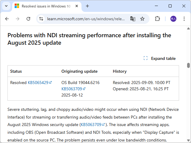Reload the current page
Image resolution: width=191 pixels, height=143 pixels.
pos(28,19)
